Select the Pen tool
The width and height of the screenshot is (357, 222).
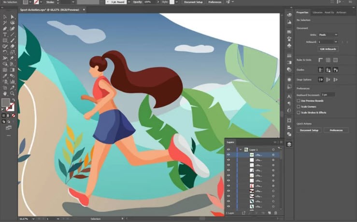pyautogui.click(x=5, y=29)
